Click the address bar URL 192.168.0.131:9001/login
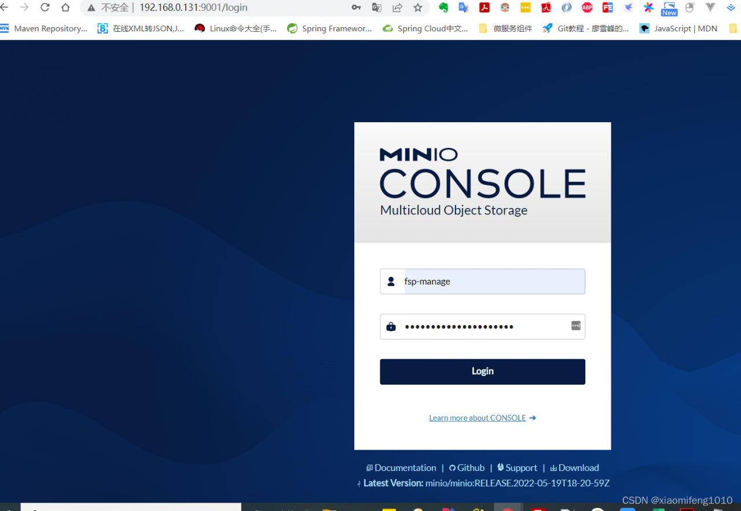Viewport: 741px width, 511px height. click(193, 8)
